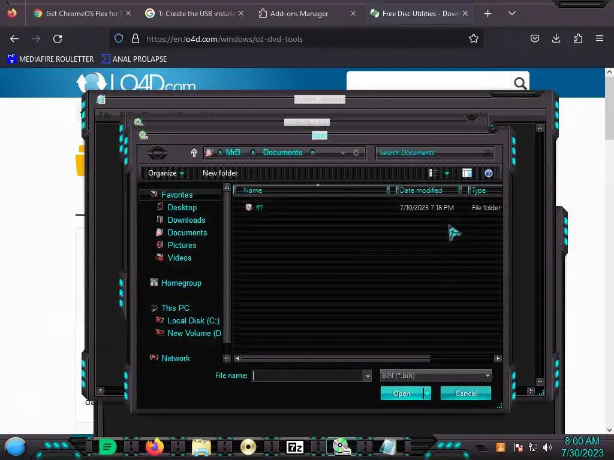Open Firefox Pocket save icon

pyautogui.click(x=534, y=38)
